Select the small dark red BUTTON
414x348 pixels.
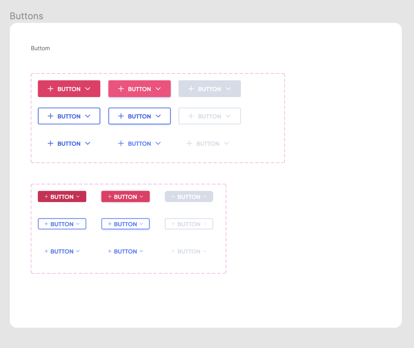62,196
